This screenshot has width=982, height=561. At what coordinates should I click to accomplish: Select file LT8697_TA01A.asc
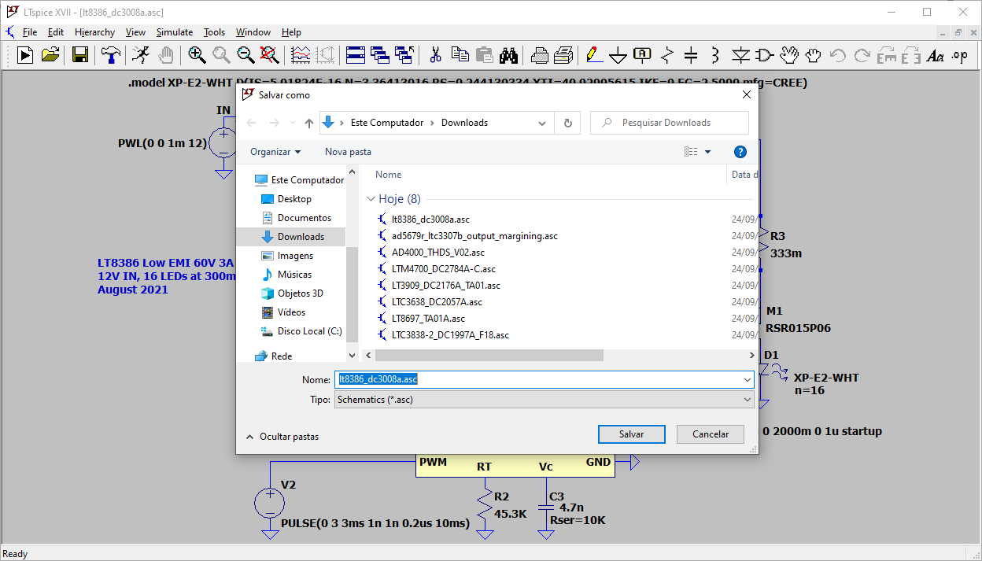[428, 319]
